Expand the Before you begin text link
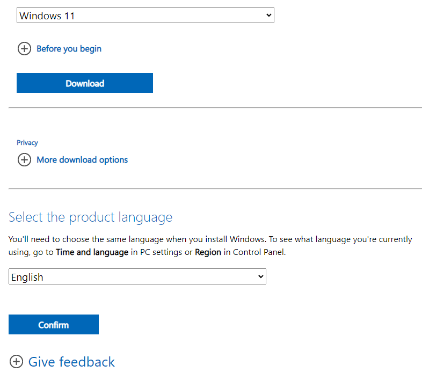The height and width of the screenshot is (380, 422). [69, 49]
